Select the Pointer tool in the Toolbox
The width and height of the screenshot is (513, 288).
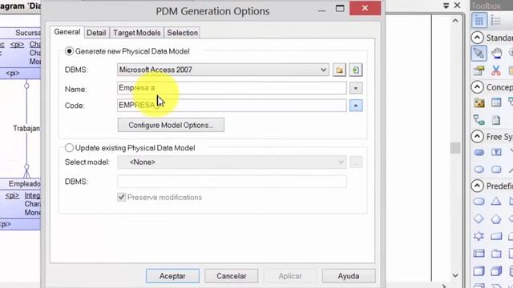coord(479,53)
